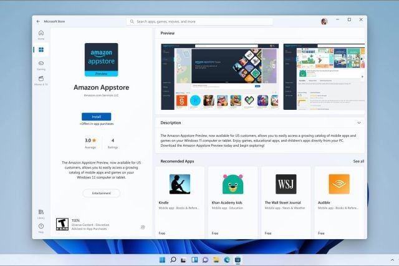Screen dimensions: 399x266
Task: Click Free price under Kindle
Action: 162,233
